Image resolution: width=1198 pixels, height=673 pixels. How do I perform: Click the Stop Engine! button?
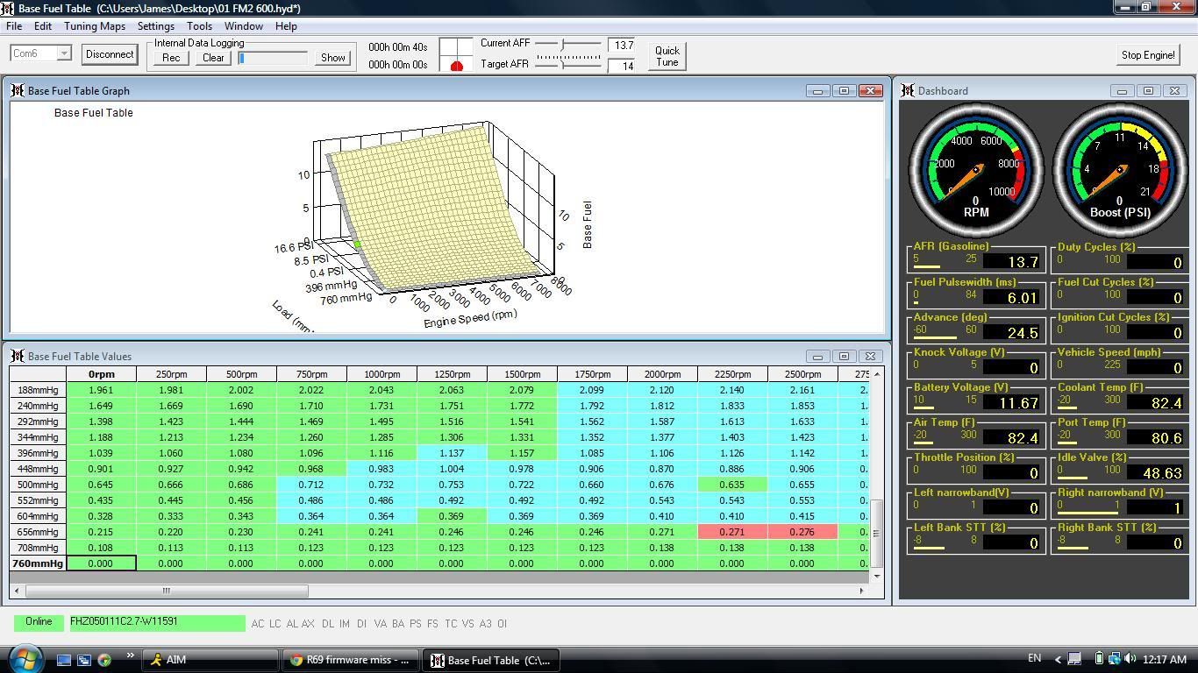tap(1148, 54)
